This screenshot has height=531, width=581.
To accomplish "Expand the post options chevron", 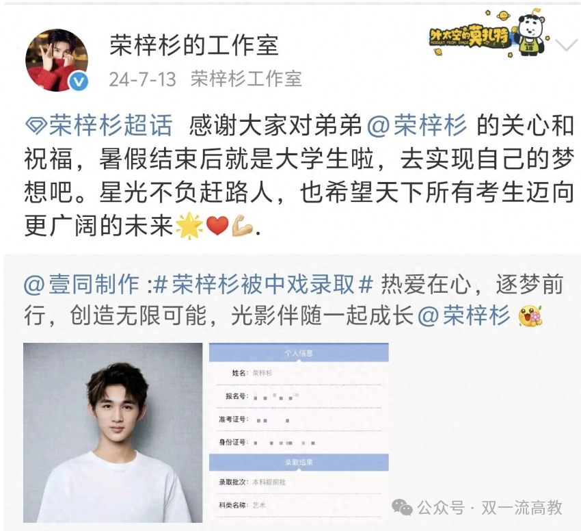I will pos(567,45).
